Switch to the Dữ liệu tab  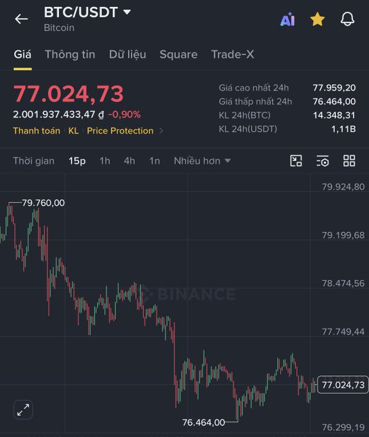pyautogui.click(x=128, y=55)
